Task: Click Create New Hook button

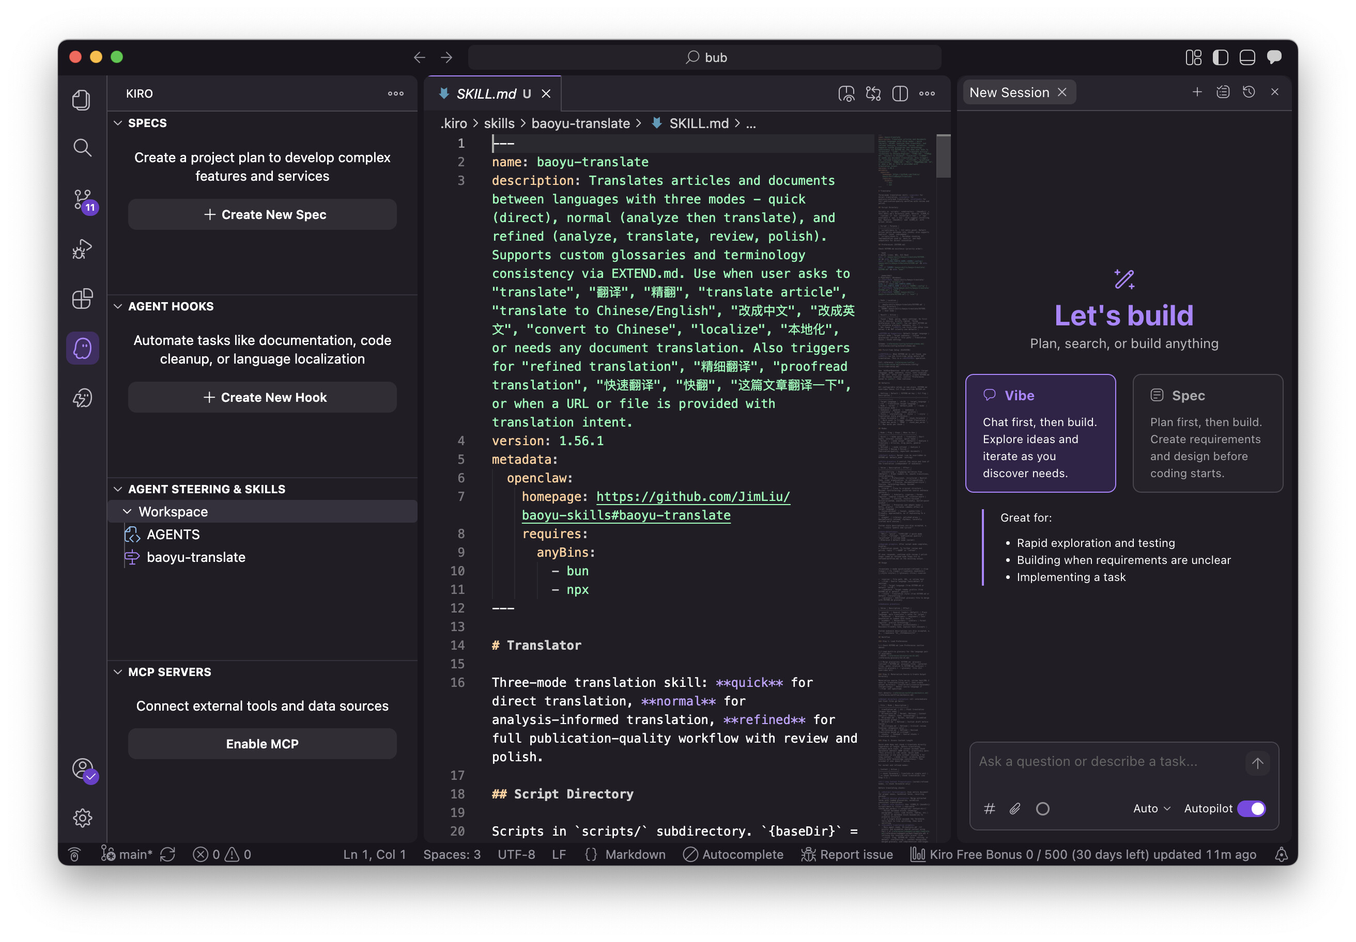Action: click(262, 397)
